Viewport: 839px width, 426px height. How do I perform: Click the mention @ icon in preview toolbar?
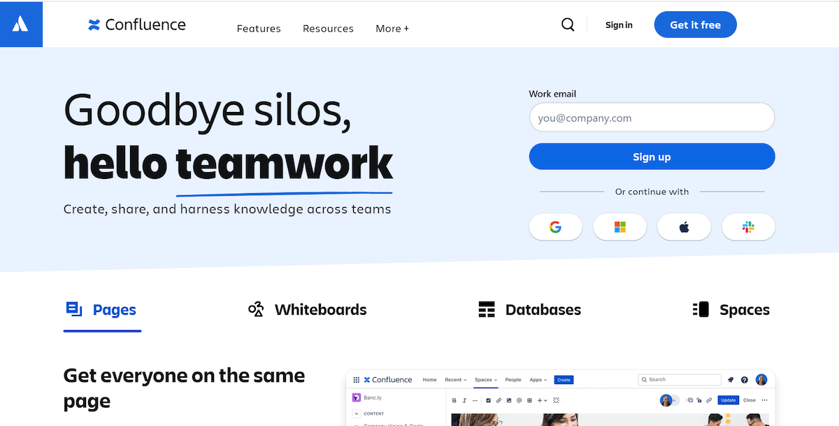[x=519, y=400]
